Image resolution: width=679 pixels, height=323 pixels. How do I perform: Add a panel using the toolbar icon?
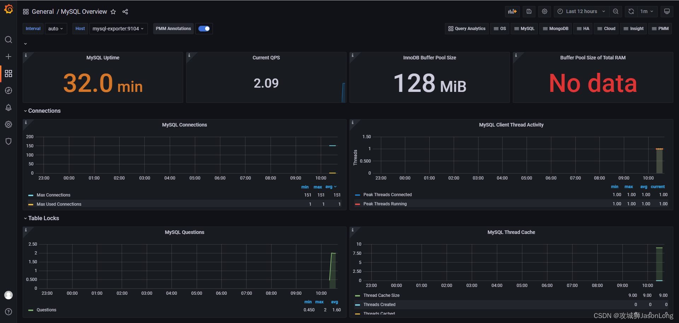click(x=512, y=11)
